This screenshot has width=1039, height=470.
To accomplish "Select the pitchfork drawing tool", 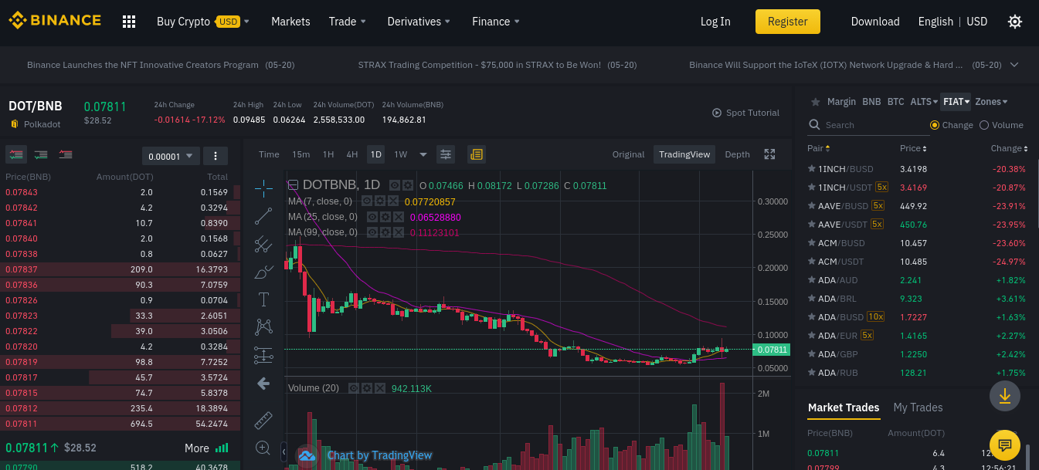I will pos(263,244).
